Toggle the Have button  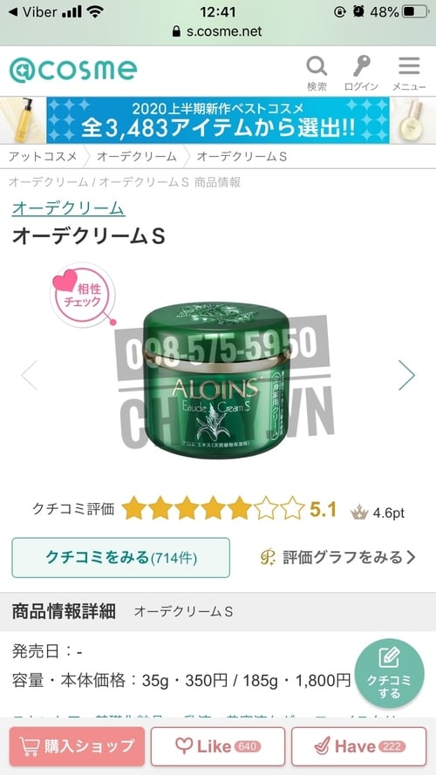[359, 746]
